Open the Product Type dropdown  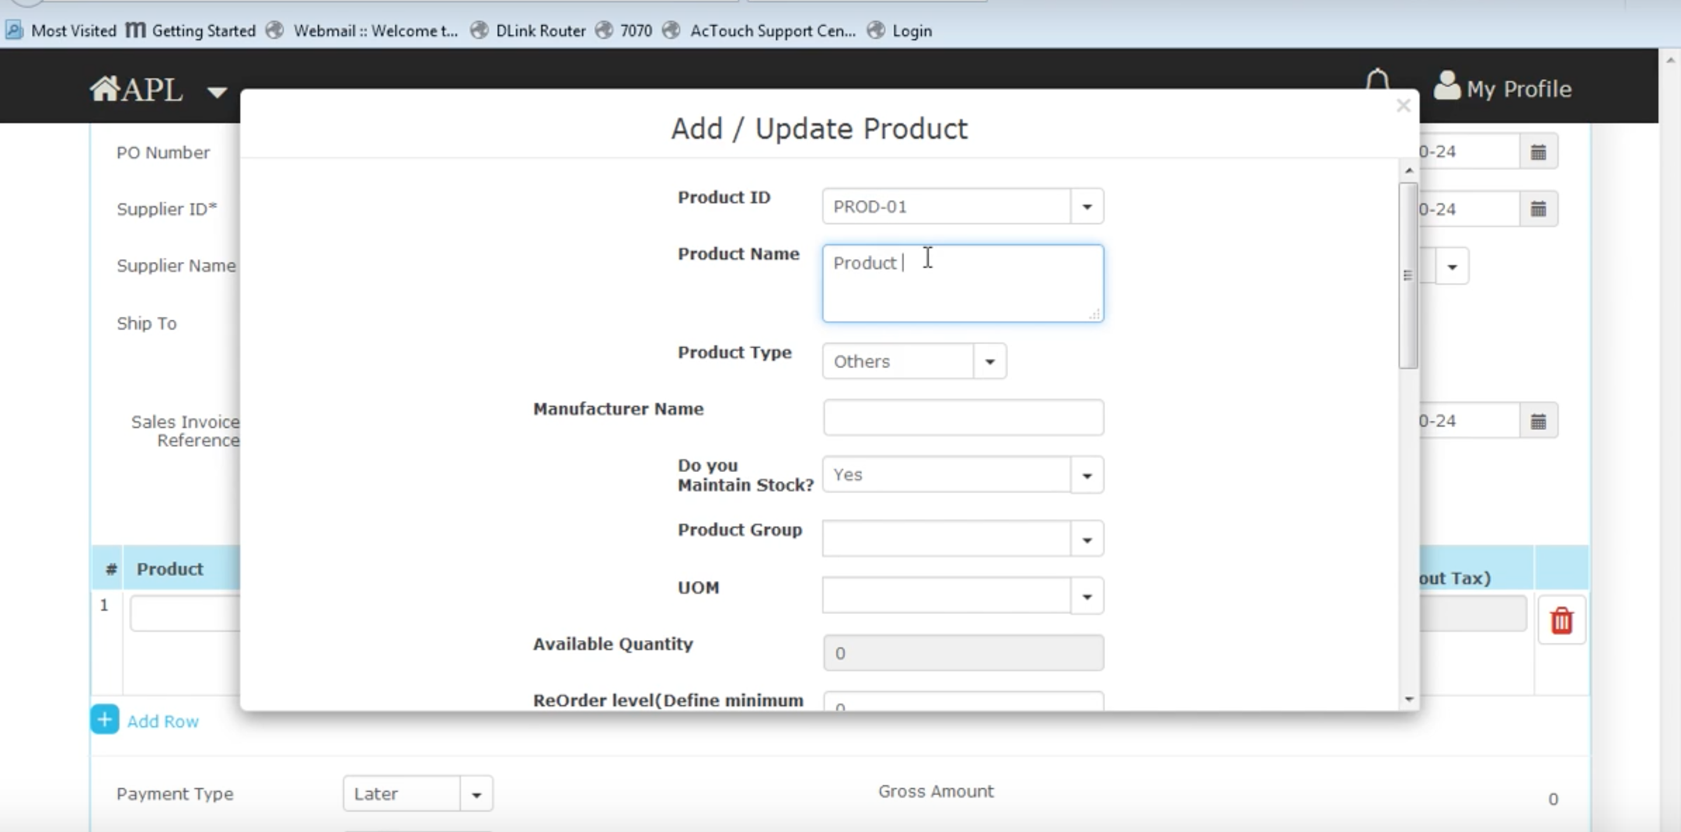click(989, 362)
